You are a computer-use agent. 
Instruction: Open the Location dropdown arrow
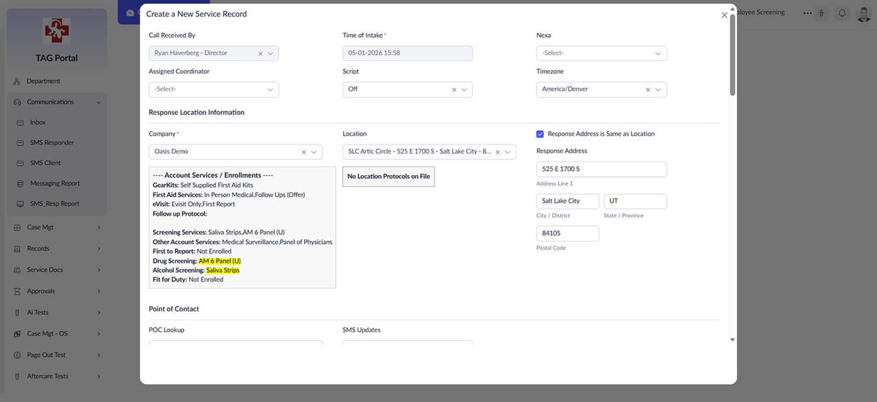pos(508,152)
